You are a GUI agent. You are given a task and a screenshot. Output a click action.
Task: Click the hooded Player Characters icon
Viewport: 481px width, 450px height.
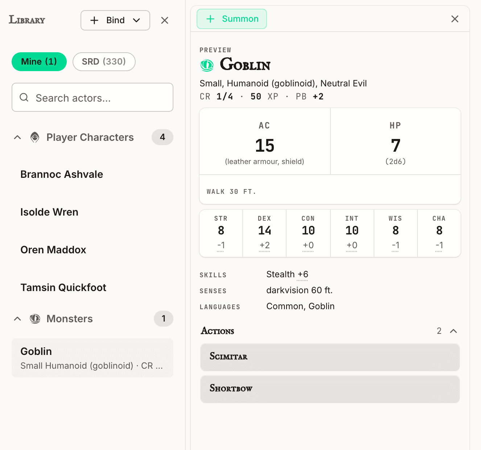tap(35, 137)
